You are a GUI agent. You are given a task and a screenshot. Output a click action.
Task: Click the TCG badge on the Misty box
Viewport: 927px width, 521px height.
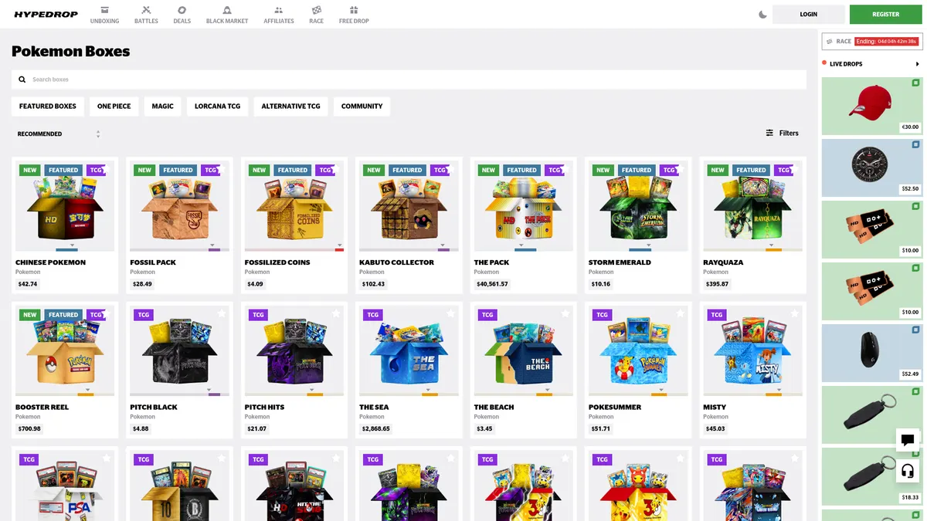717,314
